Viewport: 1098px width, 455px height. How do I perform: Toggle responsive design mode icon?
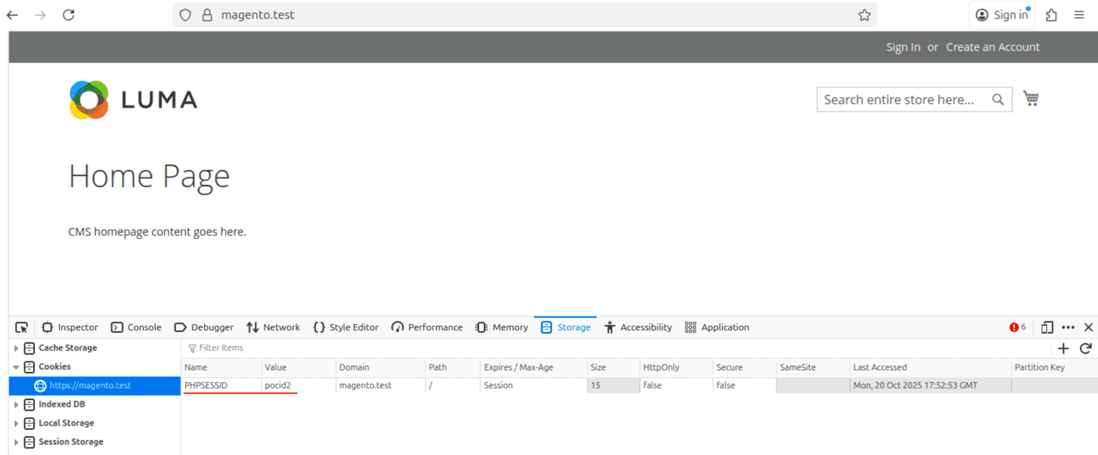pyautogui.click(x=1047, y=327)
